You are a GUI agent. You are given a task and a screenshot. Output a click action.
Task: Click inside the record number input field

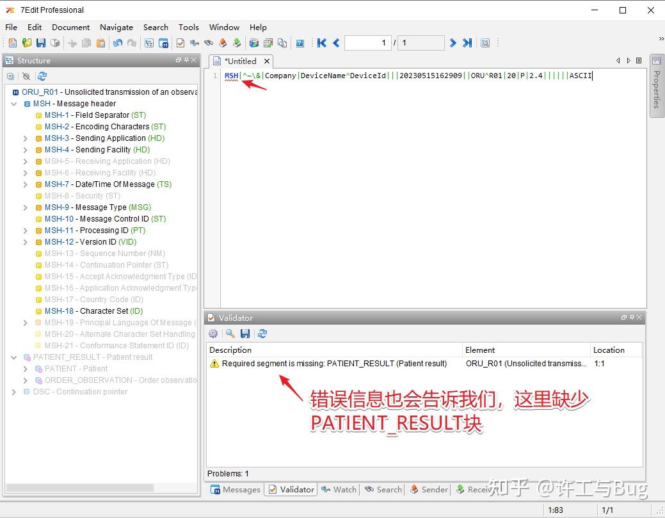coord(368,42)
